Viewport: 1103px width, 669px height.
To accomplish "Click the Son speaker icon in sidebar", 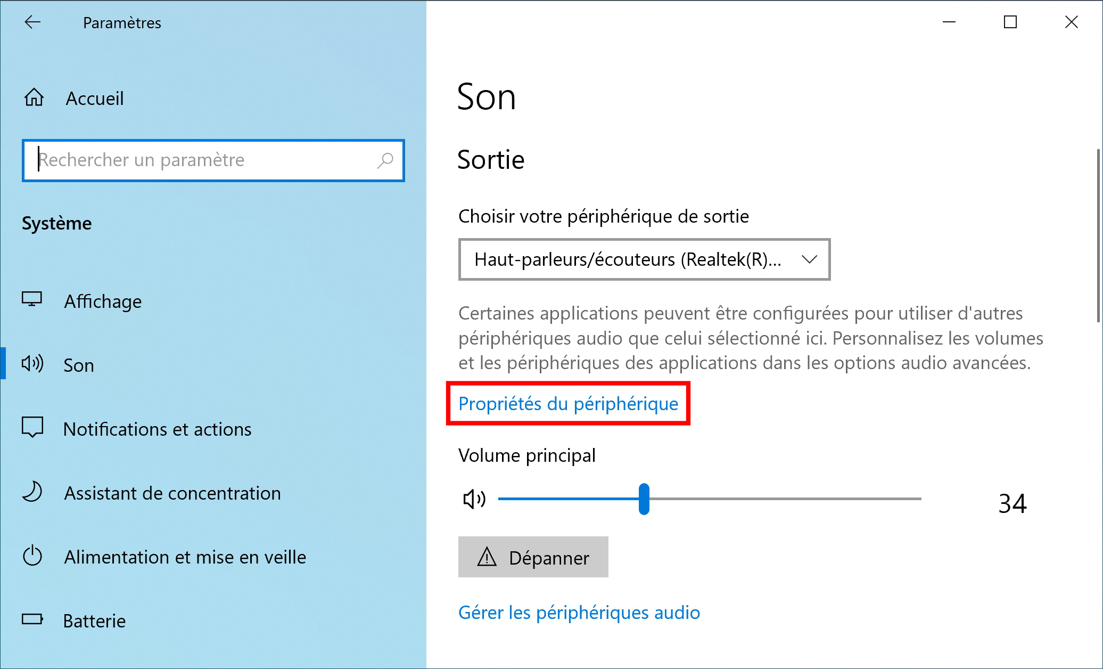I will coord(32,364).
